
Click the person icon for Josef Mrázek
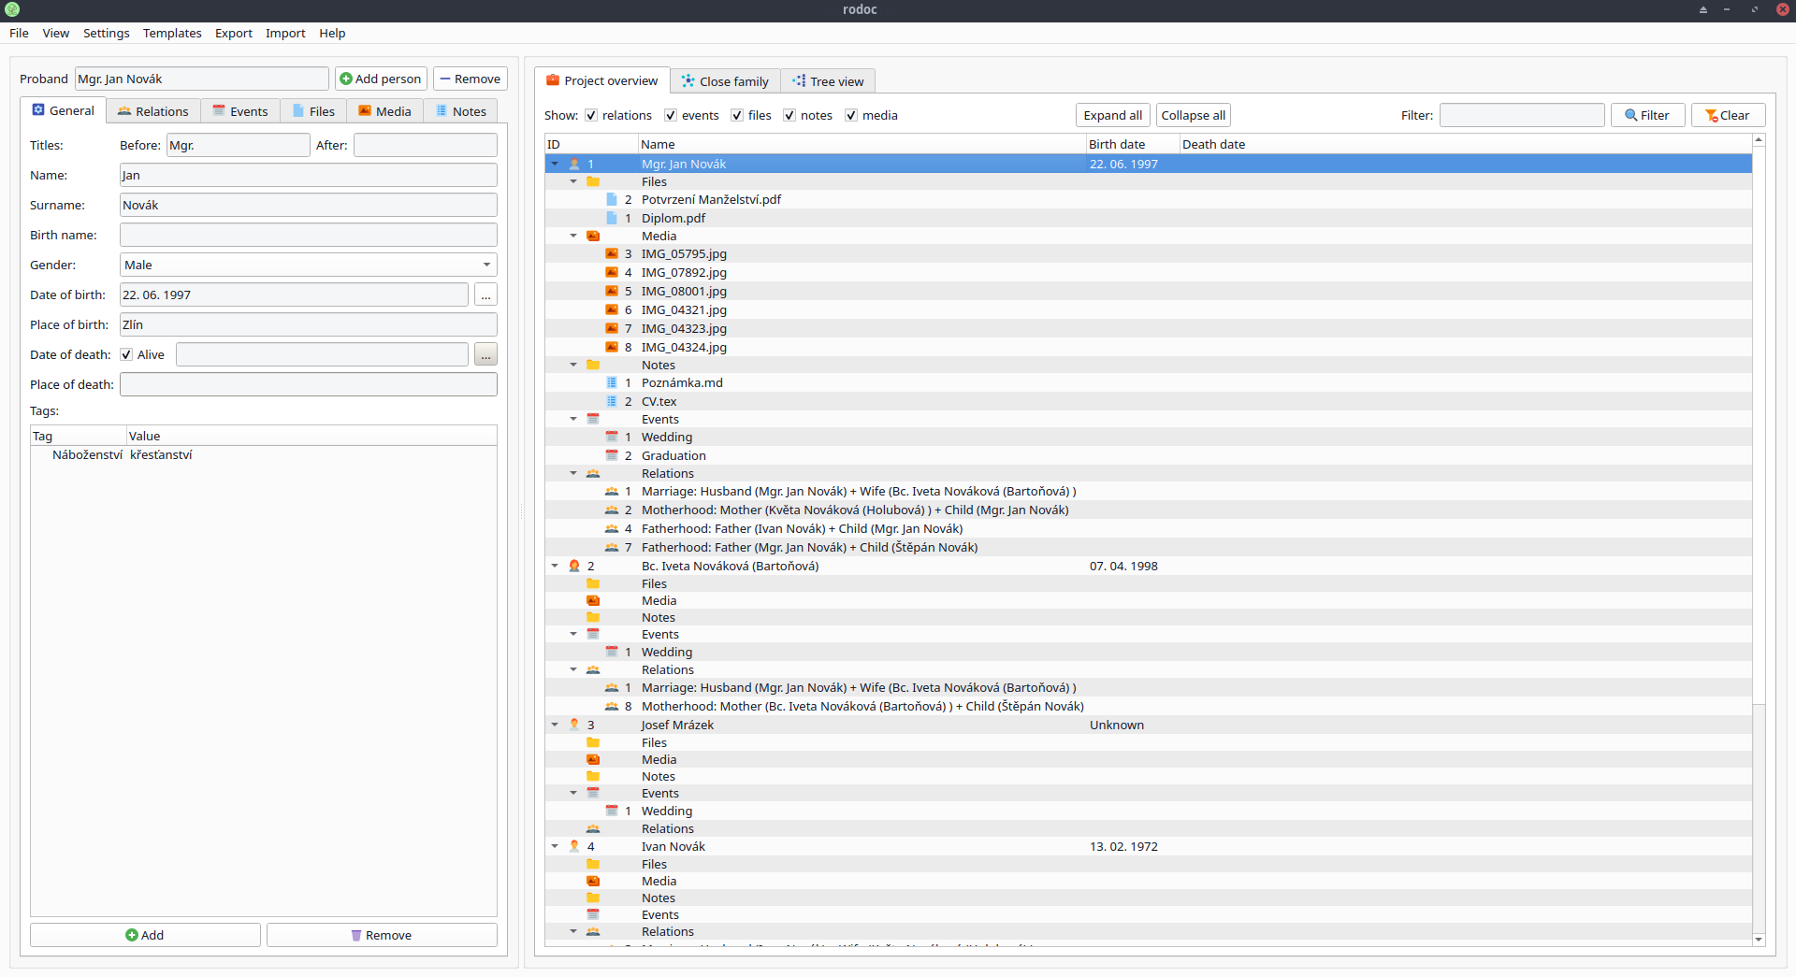(574, 725)
